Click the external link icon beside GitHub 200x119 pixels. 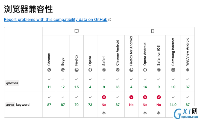pos(110,20)
